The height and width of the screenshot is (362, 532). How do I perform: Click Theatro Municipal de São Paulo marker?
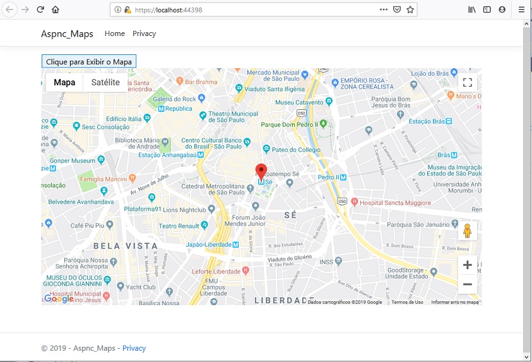[203, 116]
